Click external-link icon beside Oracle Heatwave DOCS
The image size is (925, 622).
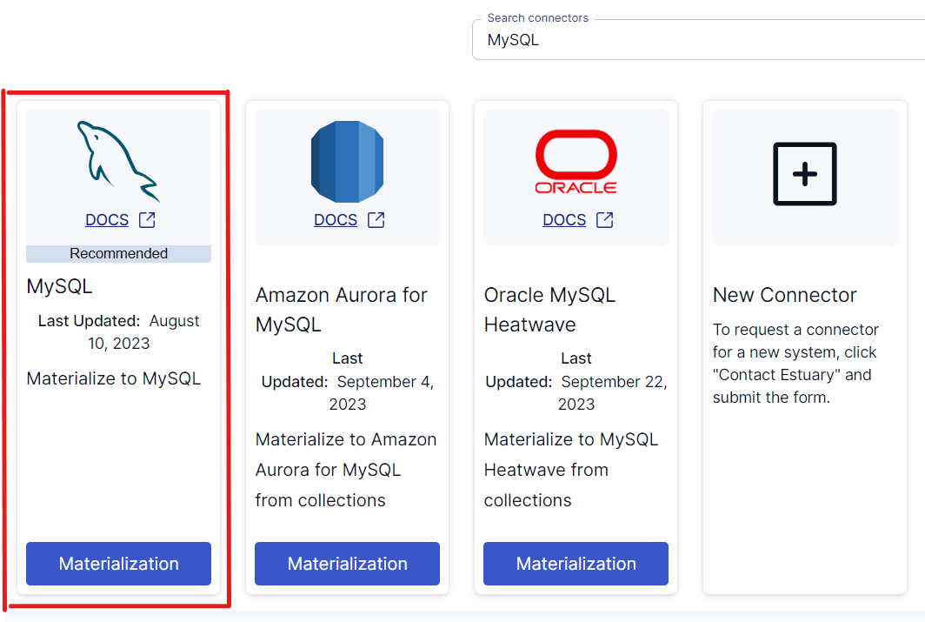tap(604, 219)
